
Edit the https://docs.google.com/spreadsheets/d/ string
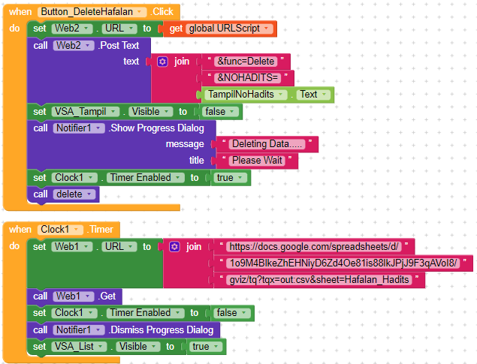tap(314, 247)
